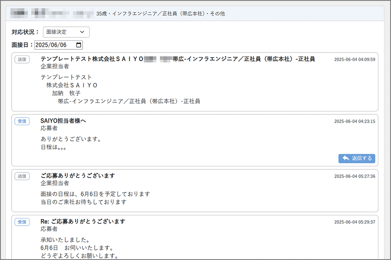Click the 受信 badge on the SAIYO担当者様へ message
Screen dimensions: 391x260
(22, 121)
